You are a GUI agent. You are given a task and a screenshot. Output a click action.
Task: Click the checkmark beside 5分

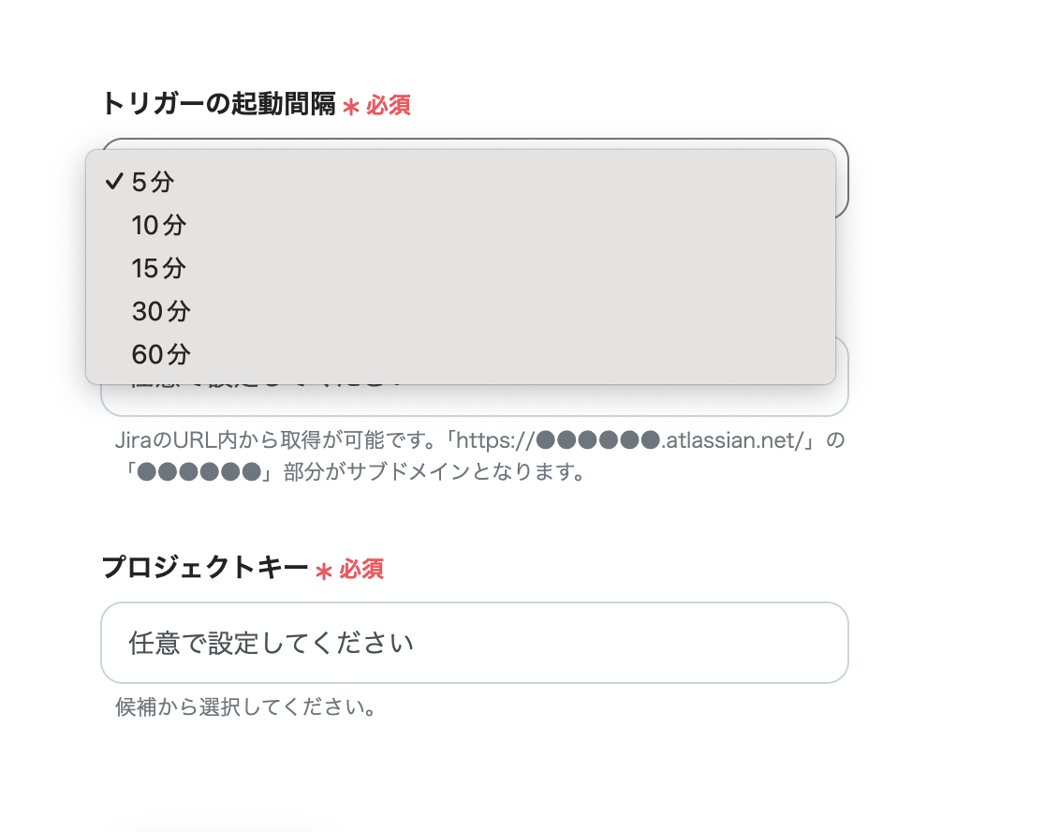116,183
